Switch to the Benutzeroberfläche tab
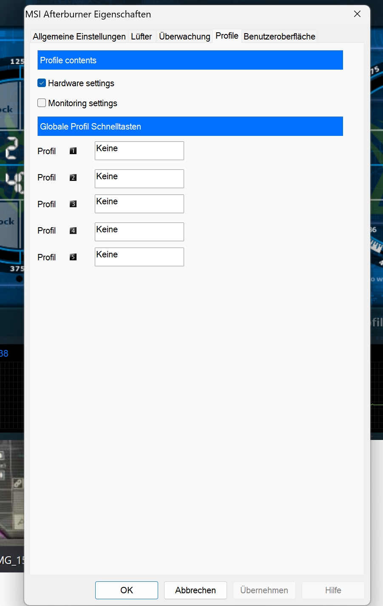Viewport: 383px width, 606px height. (x=279, y=37)
